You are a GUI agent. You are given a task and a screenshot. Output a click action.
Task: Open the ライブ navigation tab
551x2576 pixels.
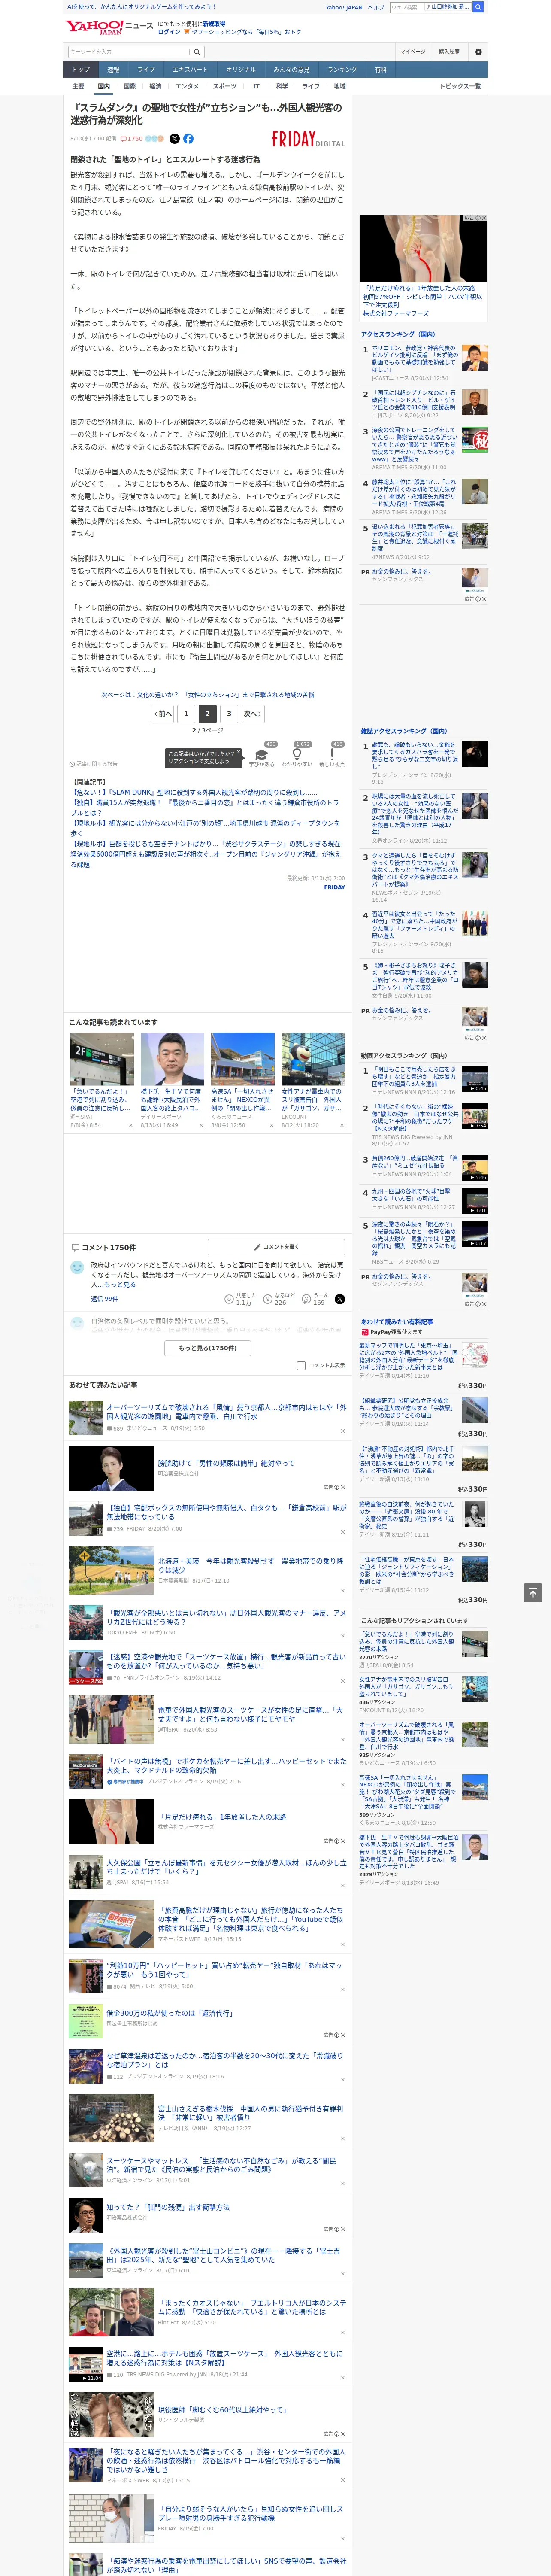tap(146, 70)
